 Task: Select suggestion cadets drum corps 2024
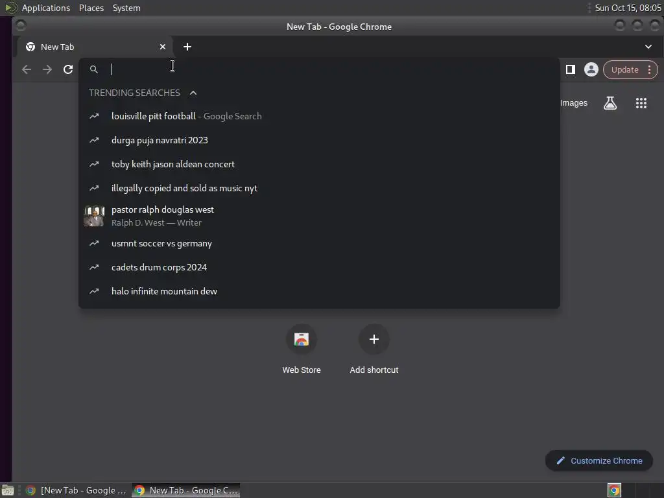pos(319,267)
